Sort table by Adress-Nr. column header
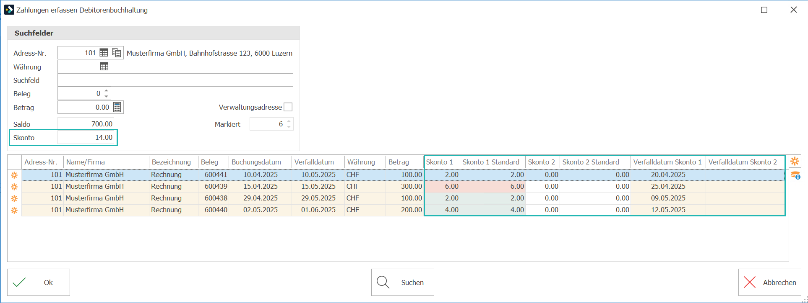The image size is (808, 303). [x=42, y=162]
